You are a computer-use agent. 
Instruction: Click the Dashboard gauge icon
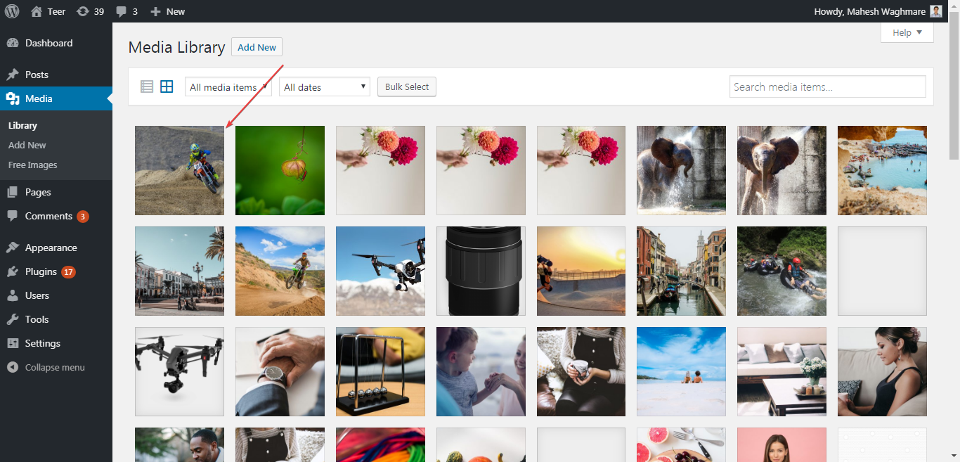(13, 43)
